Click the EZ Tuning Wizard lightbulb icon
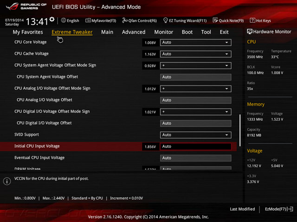Image resolution: width=297 pixels, height=222 pixels. [165, 20]
